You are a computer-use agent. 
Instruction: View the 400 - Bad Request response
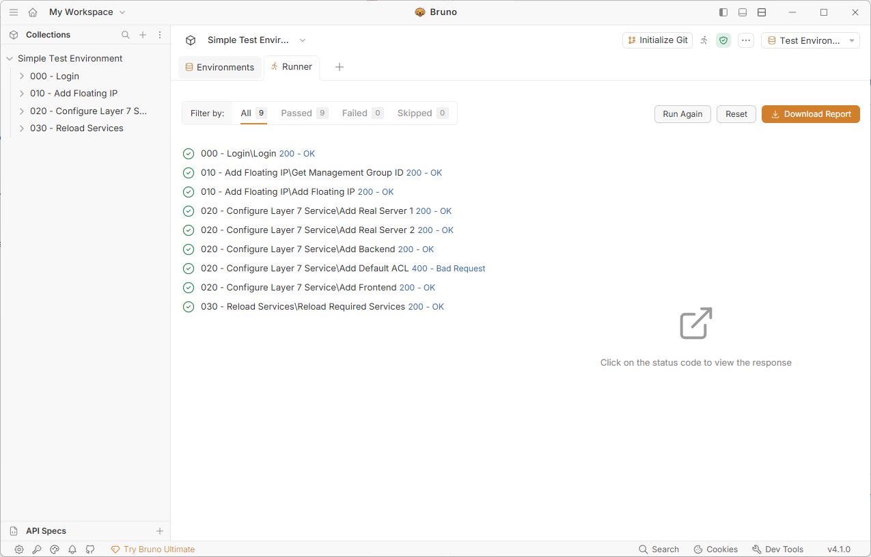pyautogui.click(x=448, y=269)
